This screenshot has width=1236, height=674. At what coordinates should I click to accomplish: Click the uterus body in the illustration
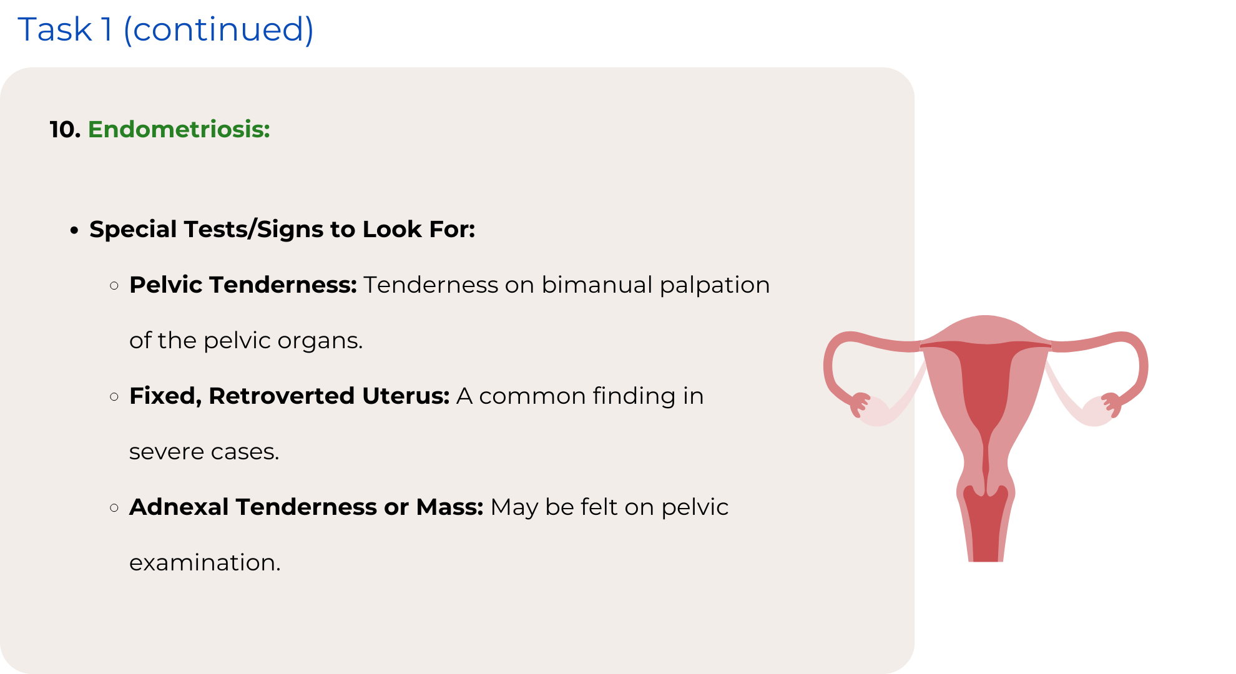tap(985, 381)
